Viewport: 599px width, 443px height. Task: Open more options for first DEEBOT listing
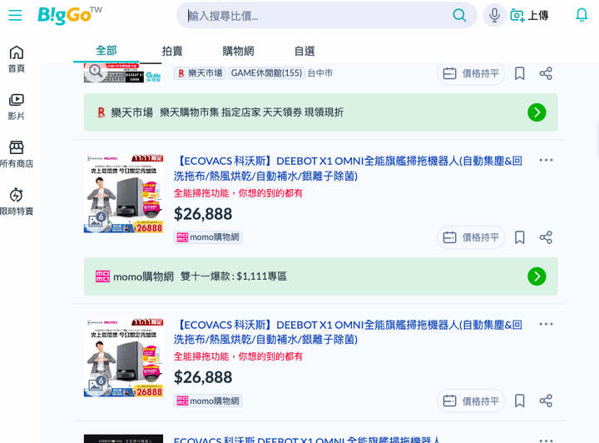[x=546, y=160]
